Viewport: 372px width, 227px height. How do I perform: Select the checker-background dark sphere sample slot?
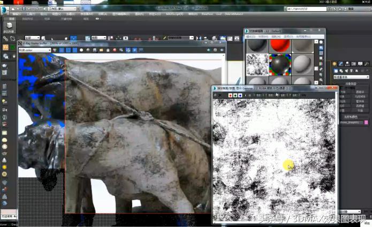coord(280,65)
